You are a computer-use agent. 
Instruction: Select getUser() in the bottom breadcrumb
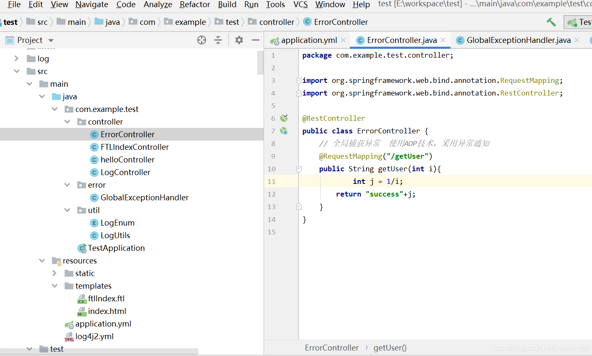[x=390, y=348]
